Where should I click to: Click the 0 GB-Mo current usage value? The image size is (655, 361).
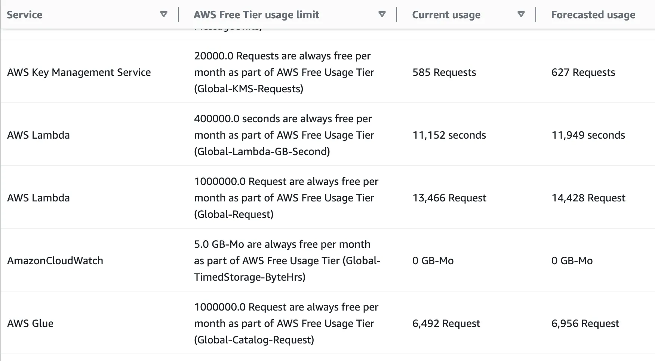click(x=433, y=261)
